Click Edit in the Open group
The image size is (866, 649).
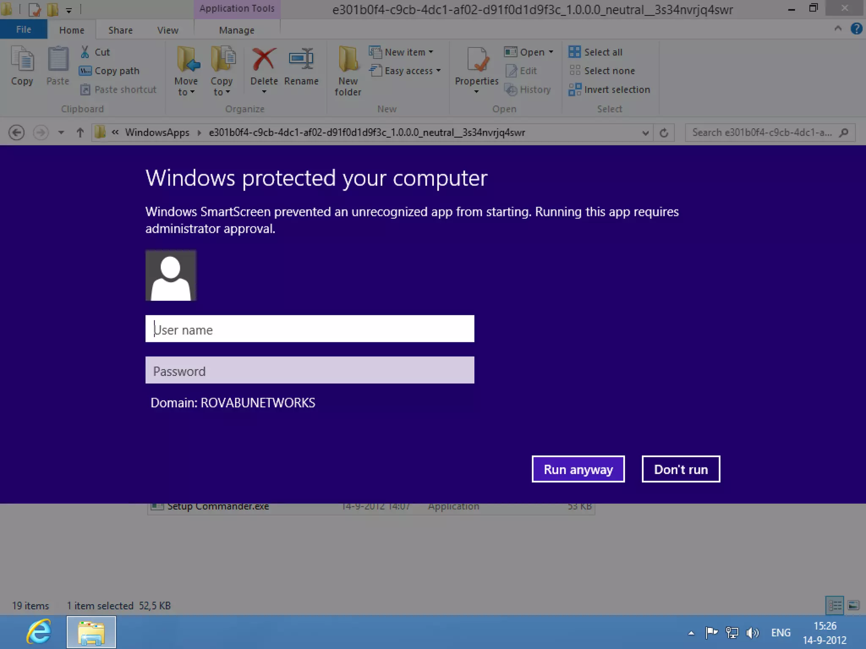[521, 71]
